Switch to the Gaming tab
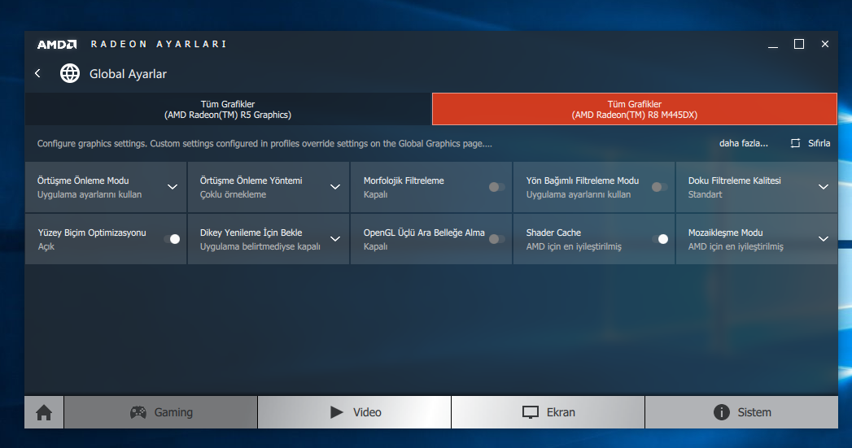Image resolution: width=852 pixels, height=448 pixels. pyautogui.click(x=161, y=412)
